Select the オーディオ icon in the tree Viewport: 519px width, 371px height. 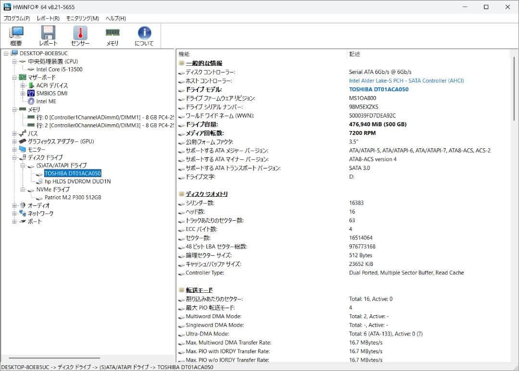point(22,205)
